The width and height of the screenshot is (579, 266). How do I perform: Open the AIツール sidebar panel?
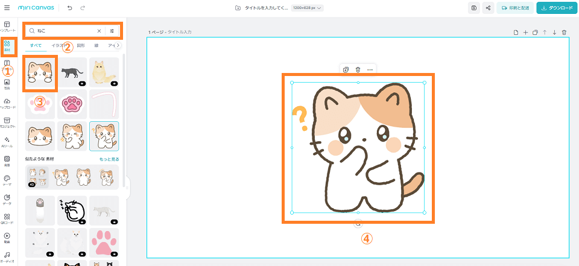click(x=7, y=141)
